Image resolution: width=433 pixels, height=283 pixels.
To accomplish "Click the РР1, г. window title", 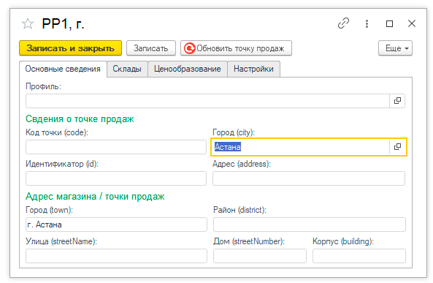I will click(63, 24).
